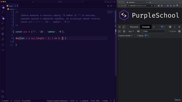Open Customize Layout in VS Code title bar

click(114, 2)
